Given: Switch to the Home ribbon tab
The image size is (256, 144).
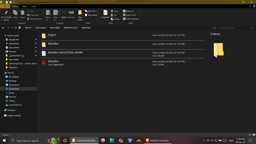Looking at the screenshot, I should 15,6.
